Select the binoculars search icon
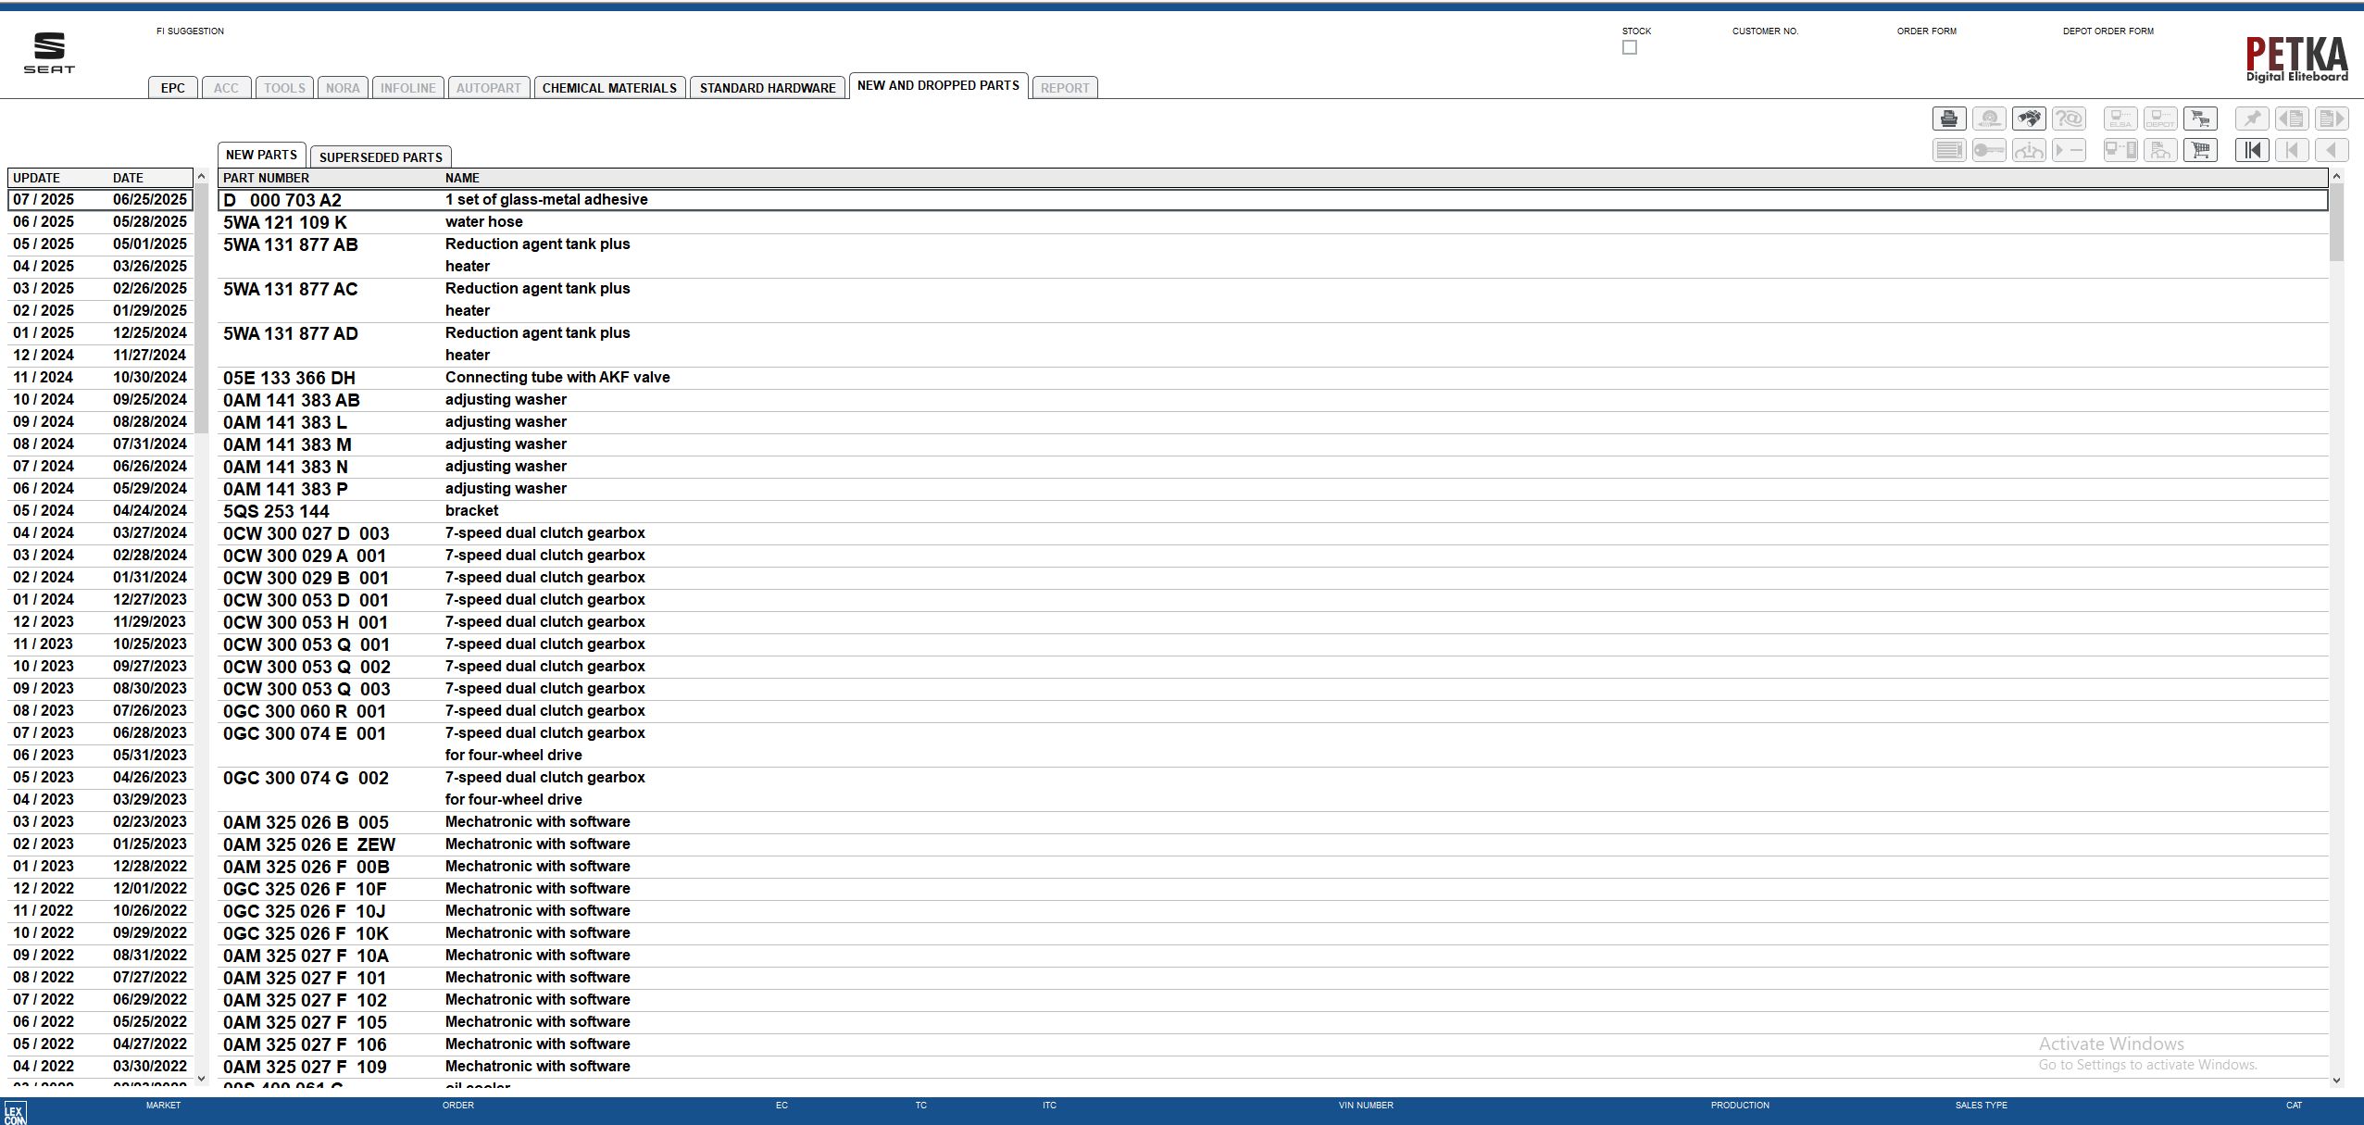Viewport: 2364px width, 1125px height. click(x=2027, y=119)
